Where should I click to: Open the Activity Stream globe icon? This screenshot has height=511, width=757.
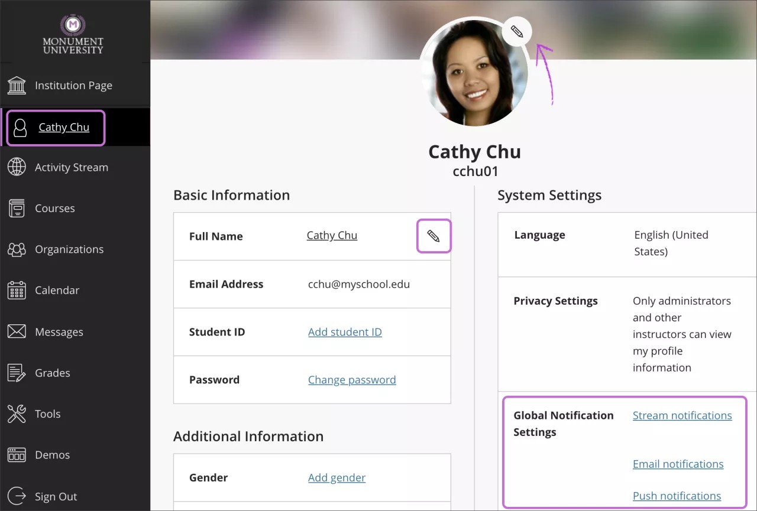pyautogui.click(x=16, y=167)
